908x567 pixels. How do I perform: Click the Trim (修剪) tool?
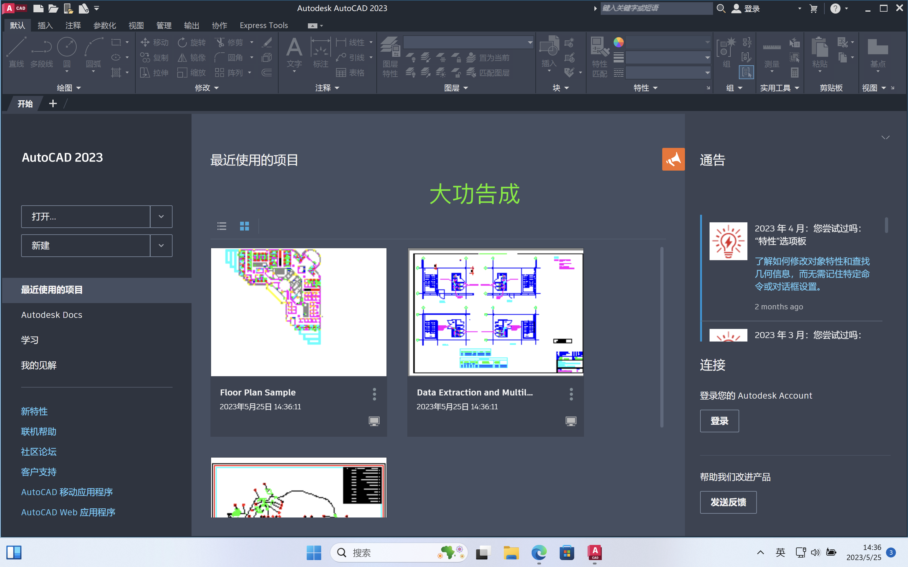click(229, 42)
